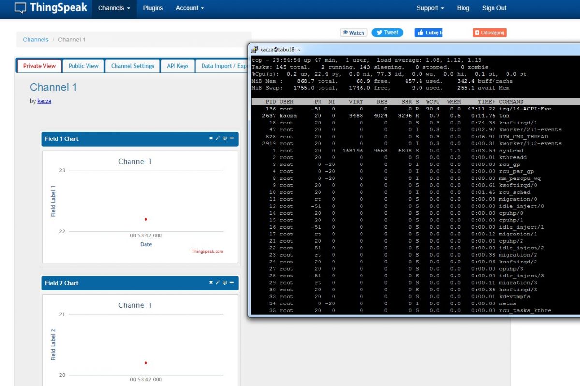Image resolution: width=580 pixels, height=386 pixels.
Task: Open the Channels dropdown in the navbar
Action: click(x=114, y=8)
